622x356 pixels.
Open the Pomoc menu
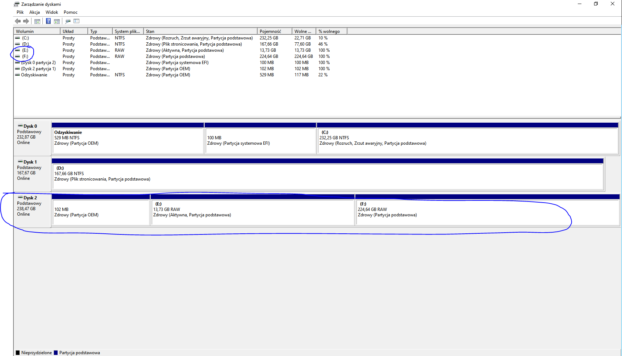pos(71,12)
